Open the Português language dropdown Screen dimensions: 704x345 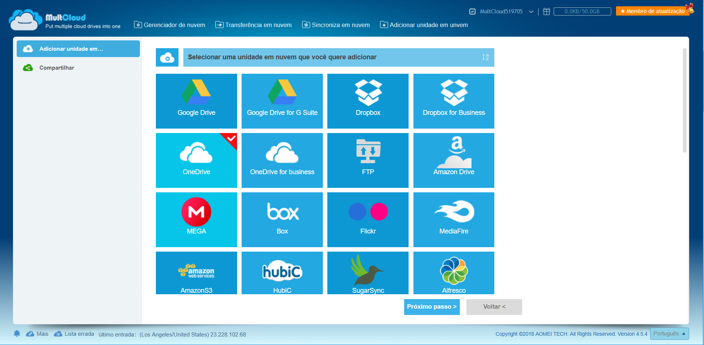(669, 334)
